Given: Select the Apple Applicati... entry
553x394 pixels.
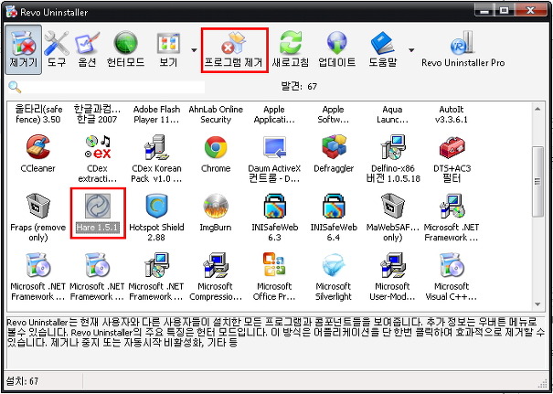Looking at the screenshot, I should pos(274,114).
